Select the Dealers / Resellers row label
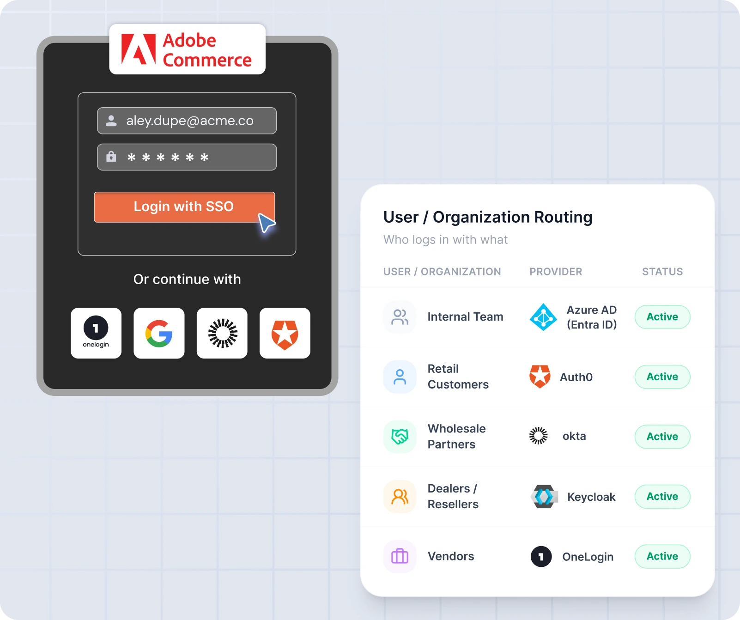This screenshot has height=620, width=740. (x=453, y=496)
